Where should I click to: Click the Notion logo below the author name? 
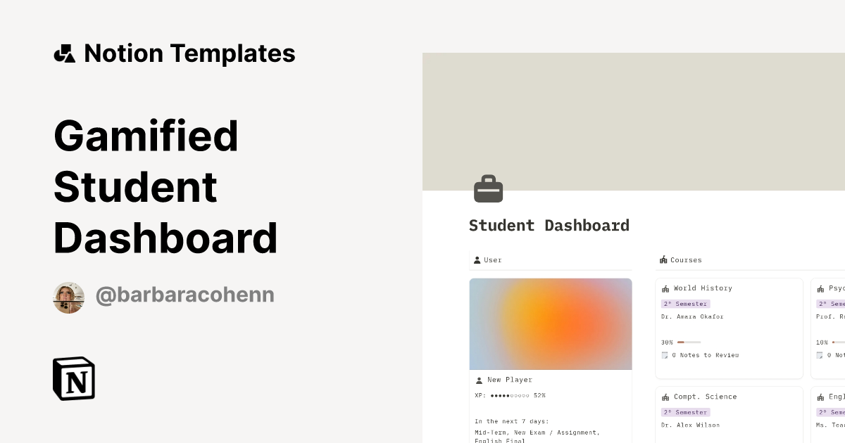[x=73, y=379]
